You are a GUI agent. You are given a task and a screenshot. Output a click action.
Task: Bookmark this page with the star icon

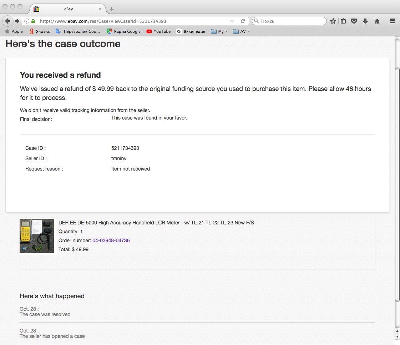click(333, 21)
